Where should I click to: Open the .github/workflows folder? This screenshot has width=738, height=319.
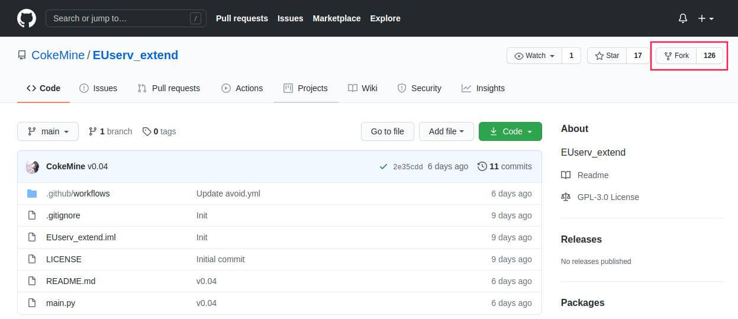78,194
